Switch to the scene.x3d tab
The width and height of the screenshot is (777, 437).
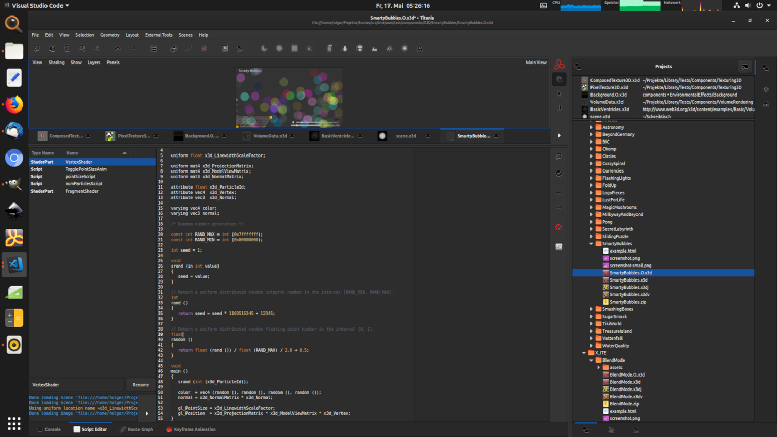pos(407,136)
